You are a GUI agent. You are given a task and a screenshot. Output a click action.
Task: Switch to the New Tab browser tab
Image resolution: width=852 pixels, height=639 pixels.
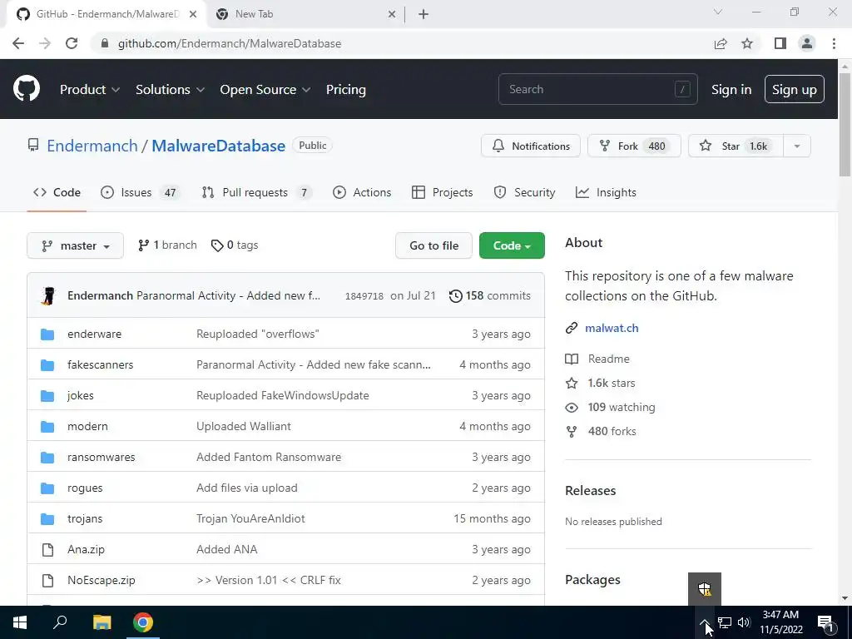tap(306, 15)
